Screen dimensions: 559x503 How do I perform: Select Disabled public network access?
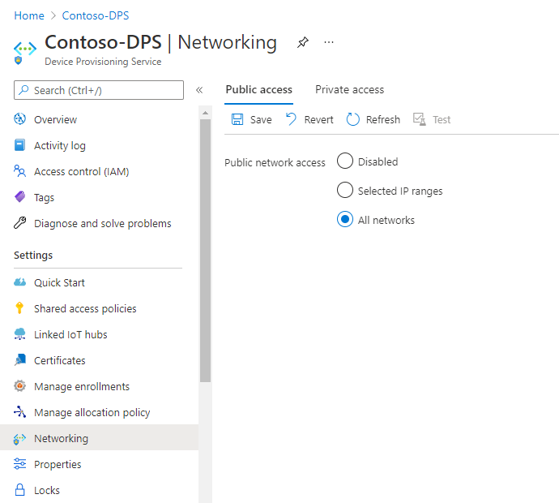pyautogui.click(x=345, y=161)
